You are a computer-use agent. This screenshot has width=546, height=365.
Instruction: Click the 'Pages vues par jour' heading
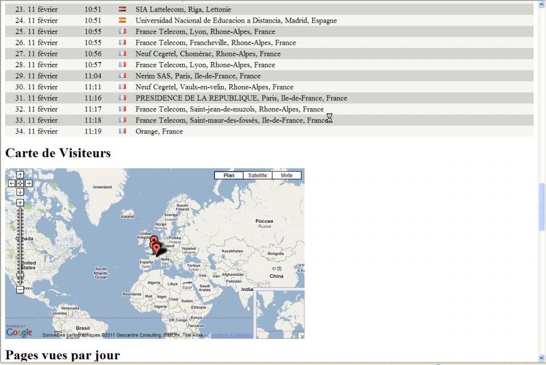coord(63,355)
